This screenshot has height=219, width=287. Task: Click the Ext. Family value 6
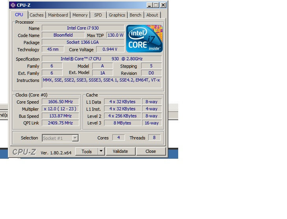(x=52, y=73)
